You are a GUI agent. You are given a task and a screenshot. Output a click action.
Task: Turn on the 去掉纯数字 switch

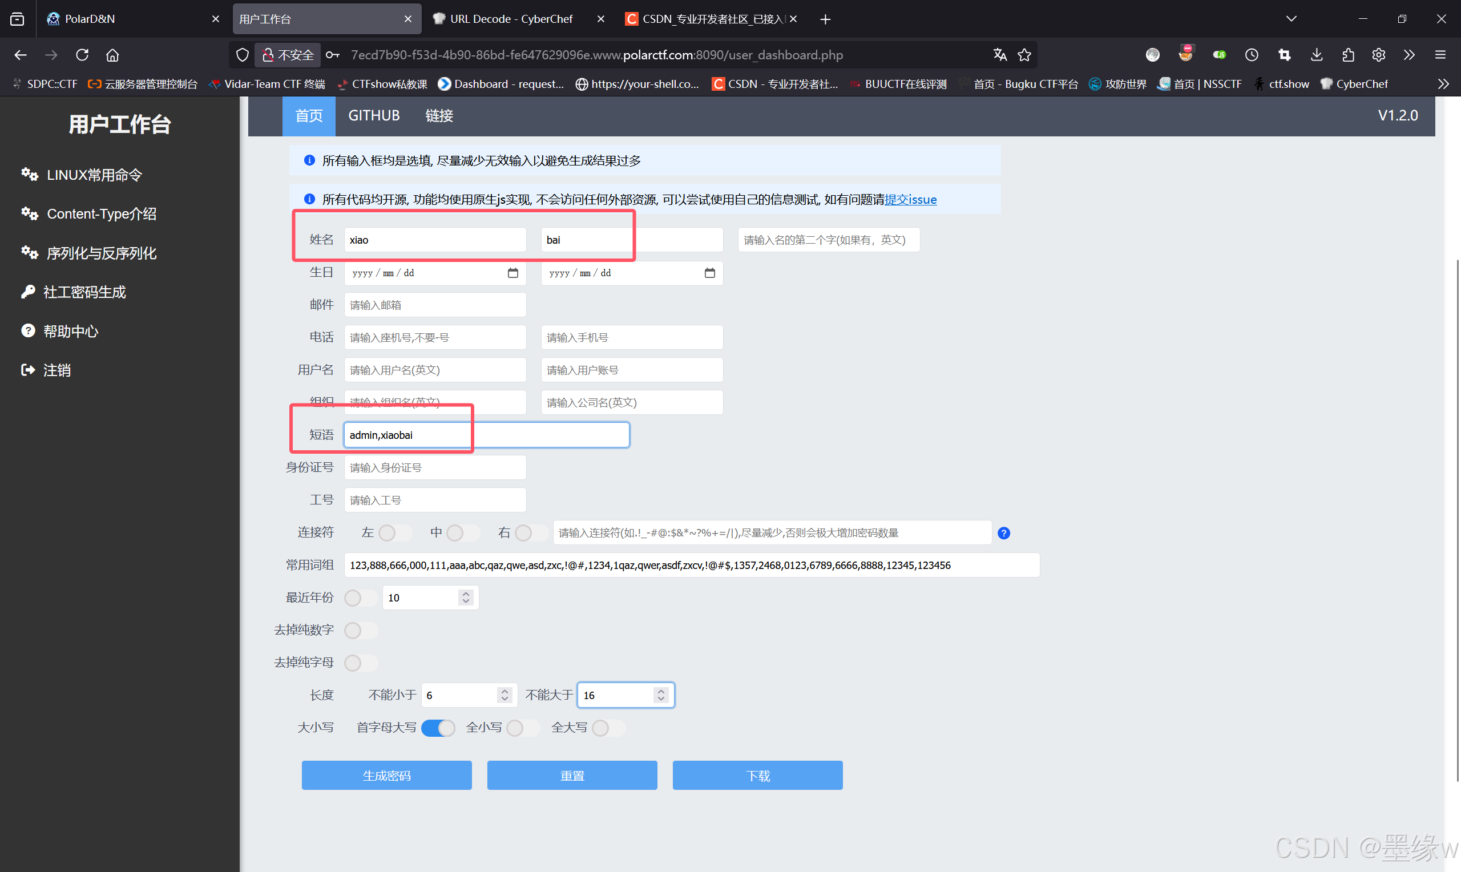[361, 630]
